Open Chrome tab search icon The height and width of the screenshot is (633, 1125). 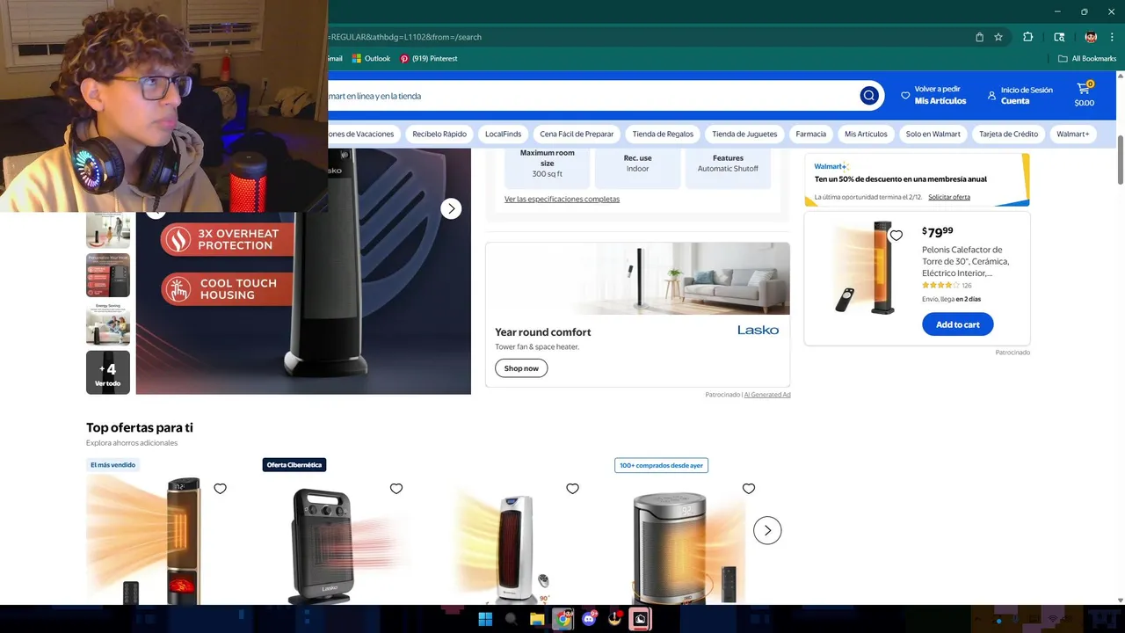(x=1059, y=37)
